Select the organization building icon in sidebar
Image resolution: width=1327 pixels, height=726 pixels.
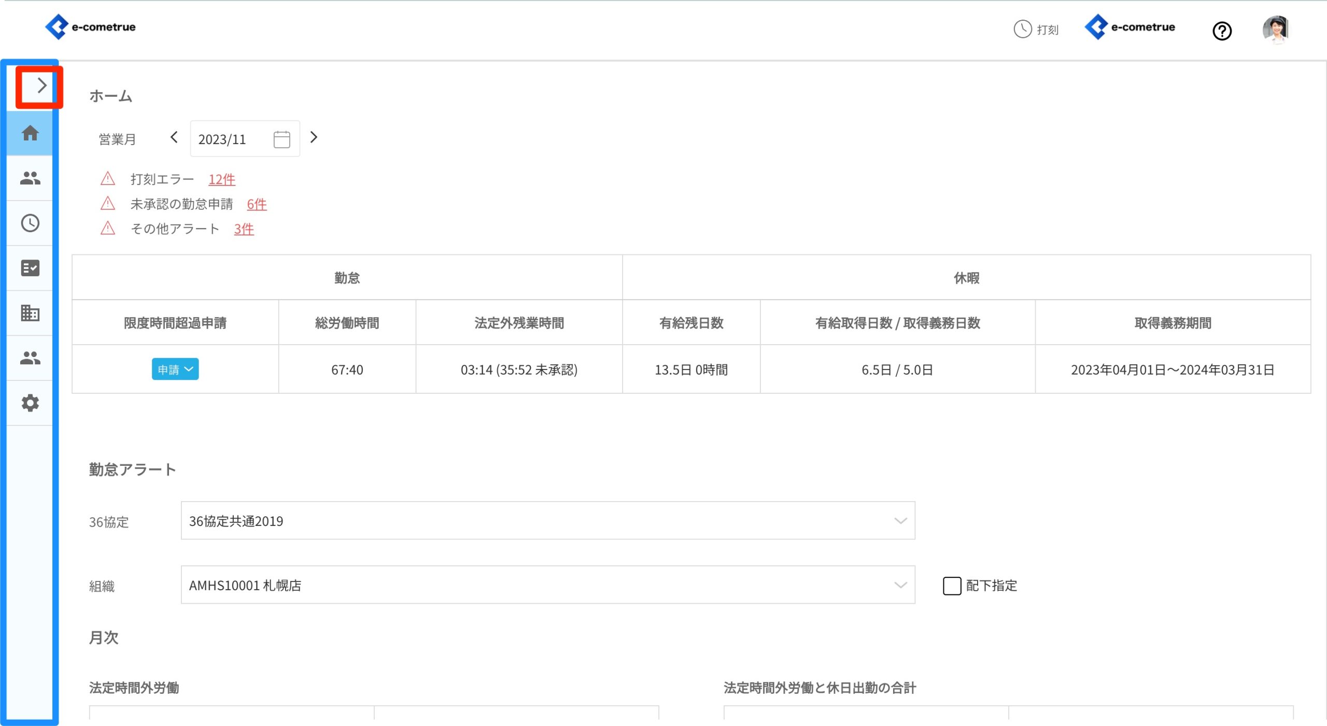pos(30,313)
